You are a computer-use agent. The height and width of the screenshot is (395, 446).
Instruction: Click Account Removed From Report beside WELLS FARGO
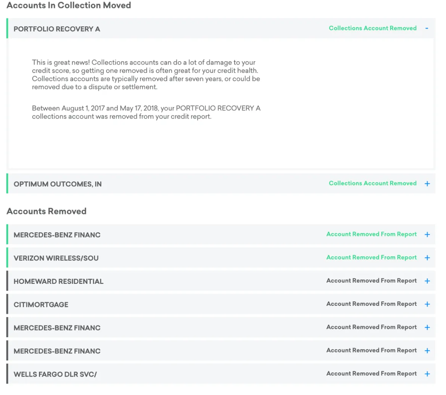coord(372,373)
